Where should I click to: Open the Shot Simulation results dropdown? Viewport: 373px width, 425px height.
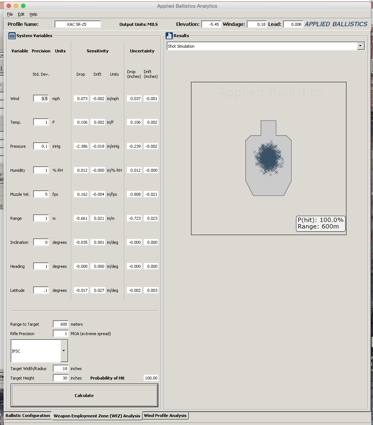click(x=360, y=46)
